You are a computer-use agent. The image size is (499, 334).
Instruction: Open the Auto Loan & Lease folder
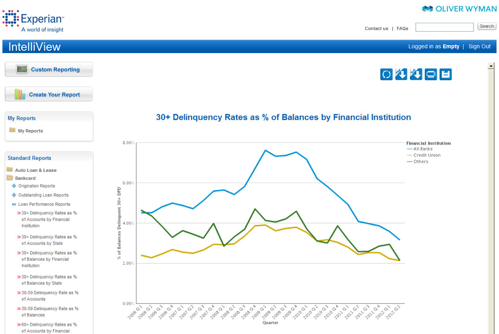[x=35, y=170]
